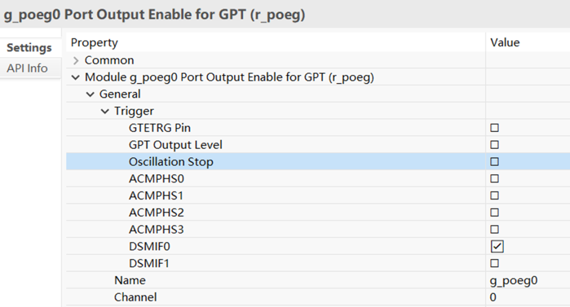This screenshot has height=307, width=570.
Task: Tick the GPT Output Level checkbox
Action: tap(495, 145)
